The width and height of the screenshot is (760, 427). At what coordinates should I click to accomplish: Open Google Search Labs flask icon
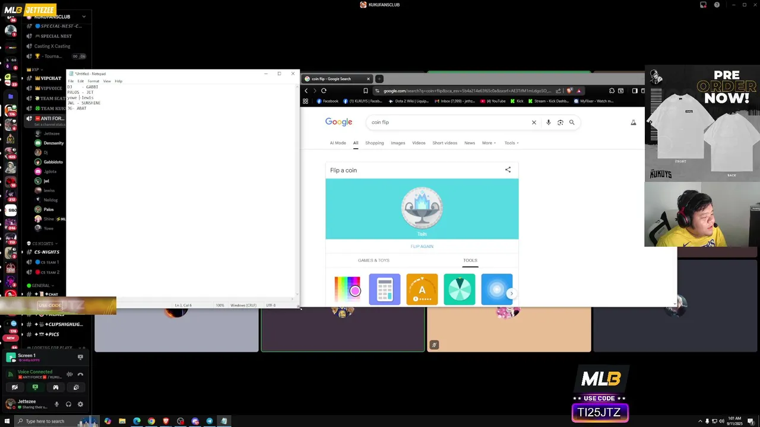(633, 122)
